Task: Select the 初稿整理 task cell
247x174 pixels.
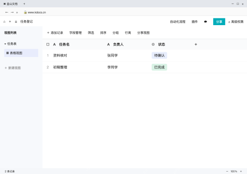Action: click(60, 67)
